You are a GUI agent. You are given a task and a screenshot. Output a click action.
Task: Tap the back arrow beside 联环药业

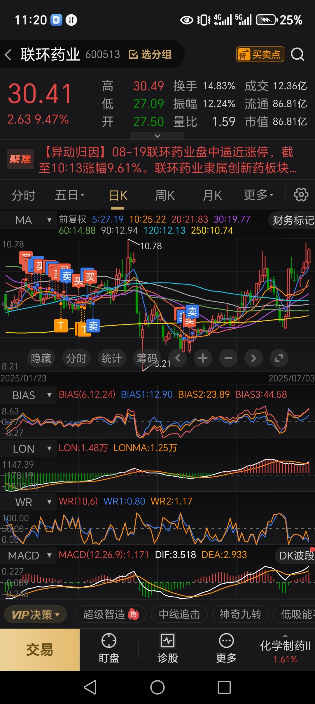[8, 55]
